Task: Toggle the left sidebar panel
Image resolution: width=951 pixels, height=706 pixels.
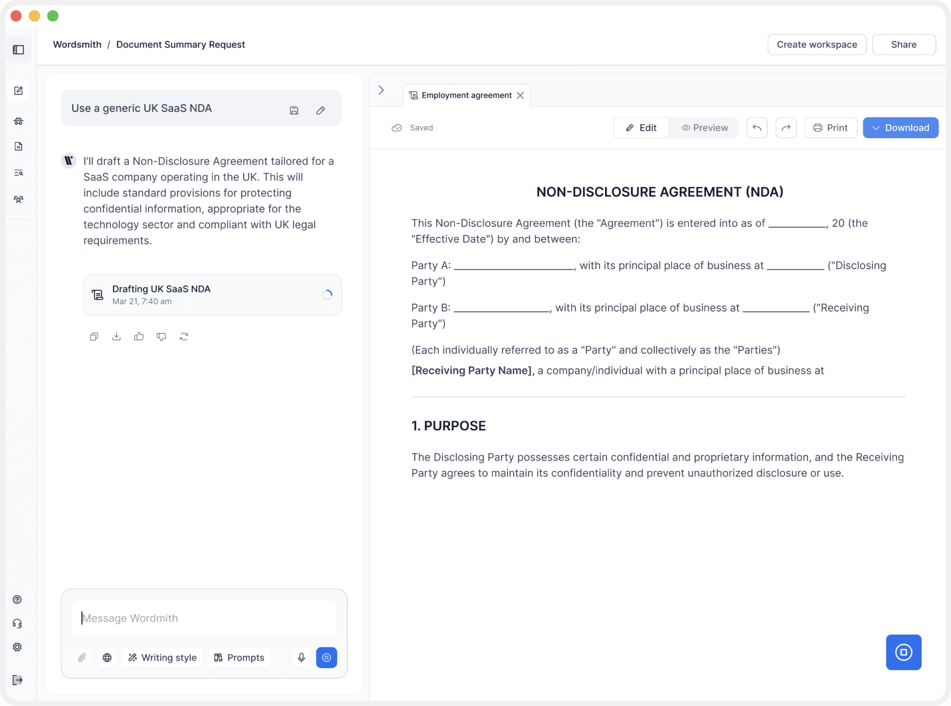Action: click(x=19, y=50)
